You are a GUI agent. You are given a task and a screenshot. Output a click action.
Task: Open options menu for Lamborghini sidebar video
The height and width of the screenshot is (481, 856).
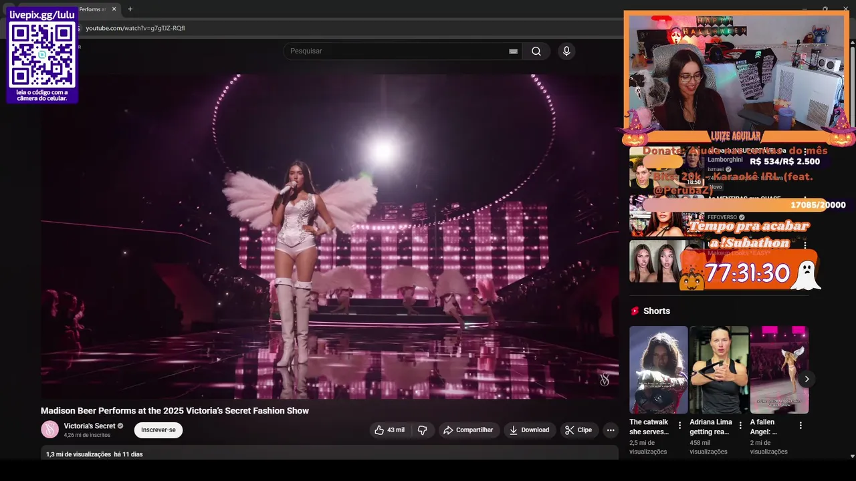pyautogui.click(x=805, y=152)
